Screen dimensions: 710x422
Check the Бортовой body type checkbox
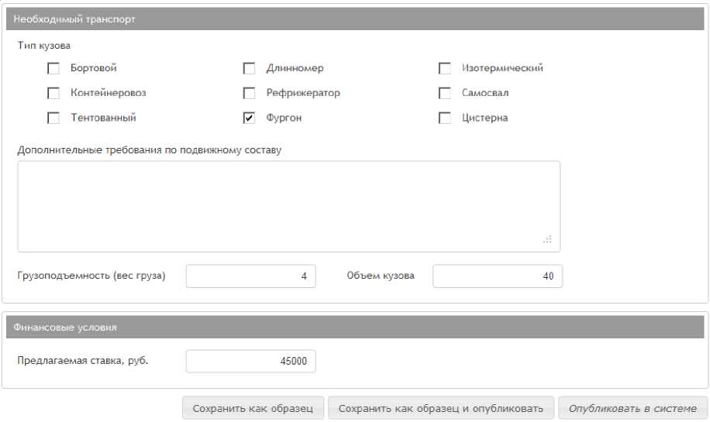click(x=53, y=68)
